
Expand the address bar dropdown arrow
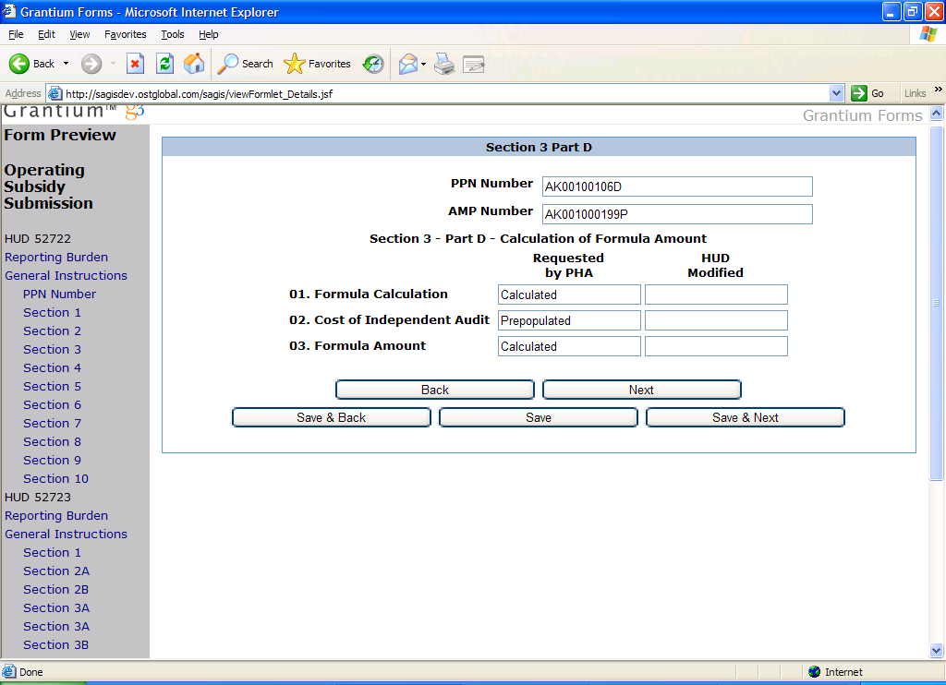pyautogui.click(x=836, y=93)
